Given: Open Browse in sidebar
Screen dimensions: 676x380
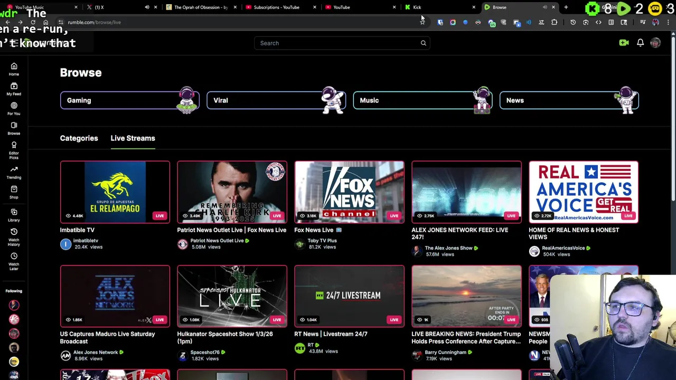Looking at the screenshot, I should click(14, 128).
